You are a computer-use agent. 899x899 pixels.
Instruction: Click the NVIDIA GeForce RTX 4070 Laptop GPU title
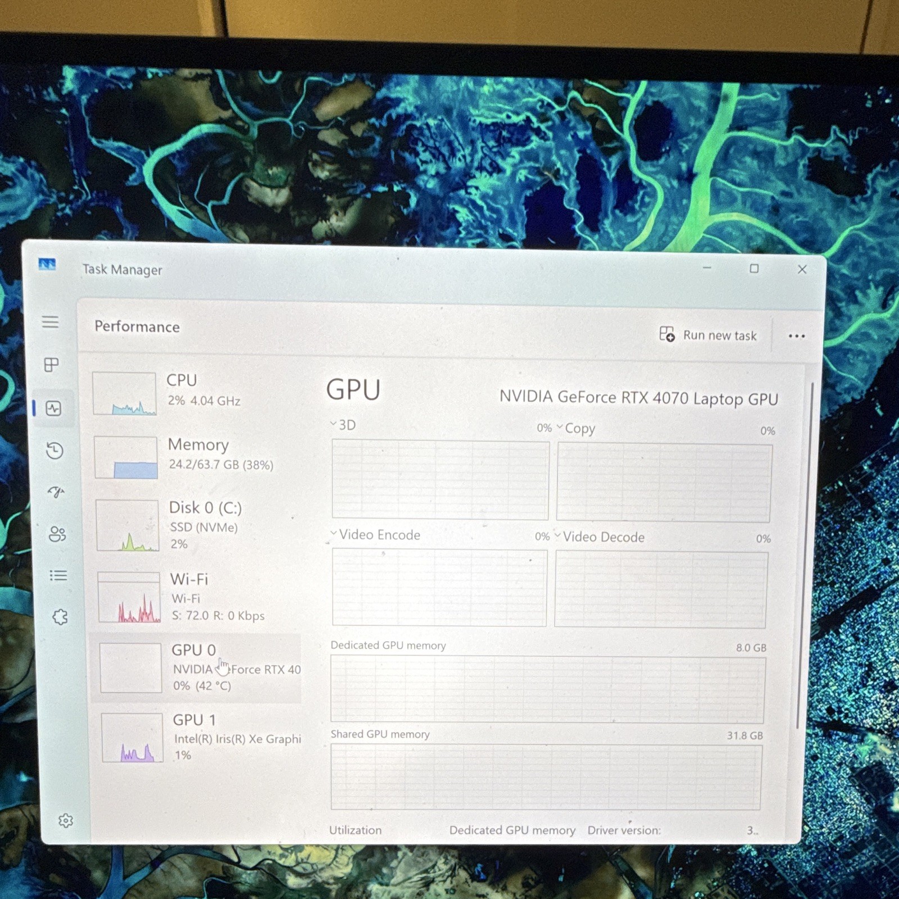coord(639,398)
